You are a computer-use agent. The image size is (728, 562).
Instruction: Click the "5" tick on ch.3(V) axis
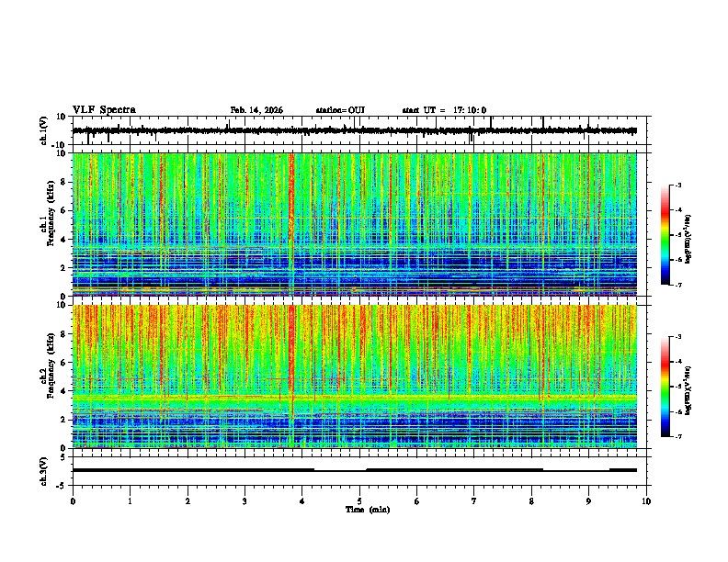click(63, 457)
